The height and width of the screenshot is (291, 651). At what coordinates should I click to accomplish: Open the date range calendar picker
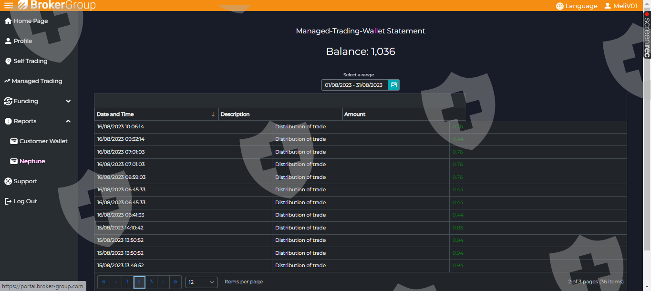tap(393, 85)
